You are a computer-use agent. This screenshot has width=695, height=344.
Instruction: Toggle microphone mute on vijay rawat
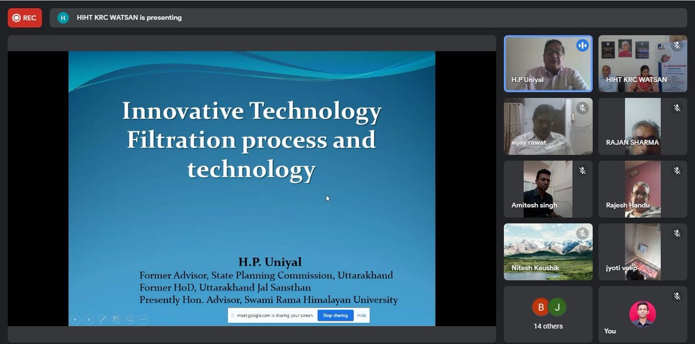coord(582,108)
